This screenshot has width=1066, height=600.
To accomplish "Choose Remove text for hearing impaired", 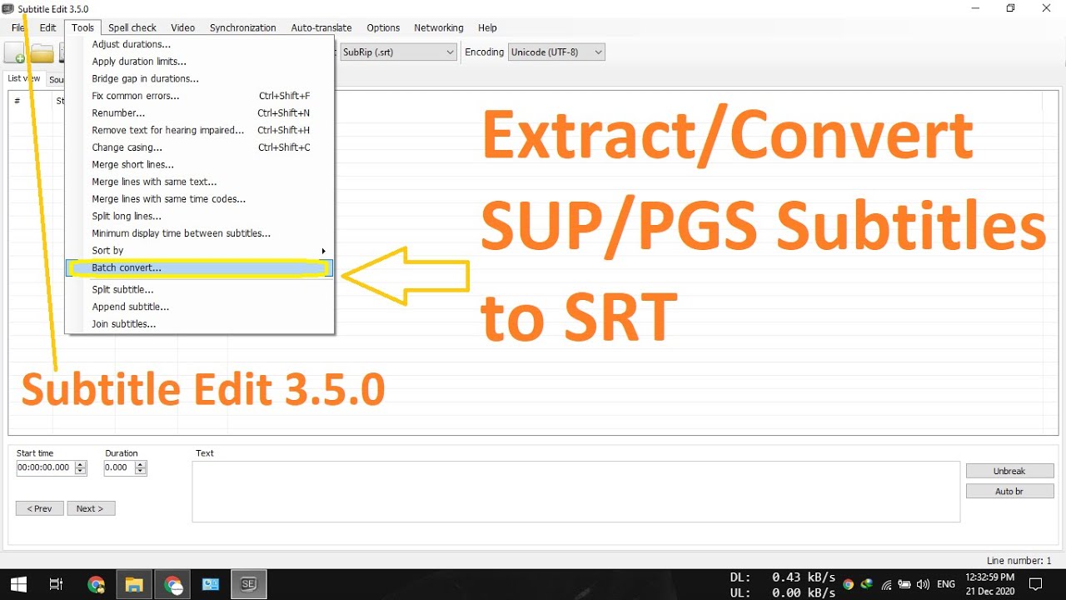I will pyautogui.click(x=200, y=130).
